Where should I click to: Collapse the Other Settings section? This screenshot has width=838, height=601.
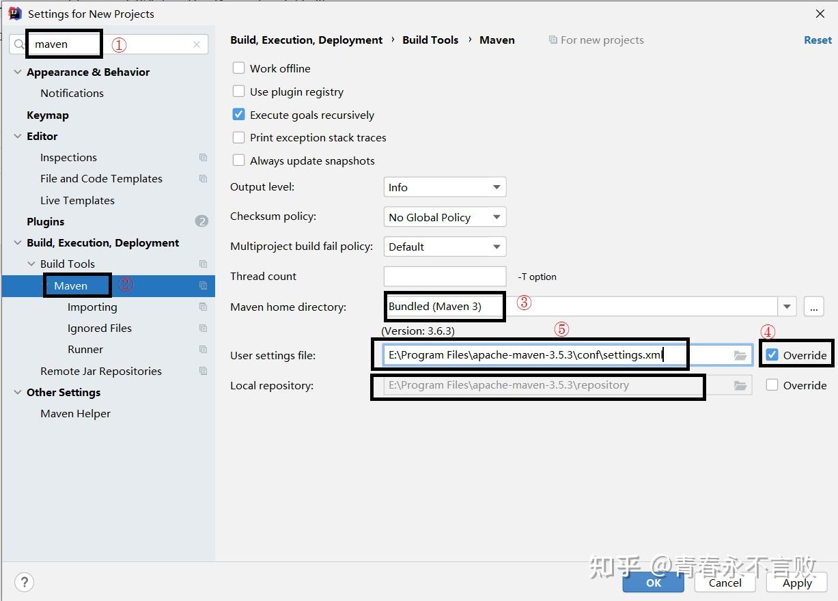pyautogui.click(x=18, y=392)
